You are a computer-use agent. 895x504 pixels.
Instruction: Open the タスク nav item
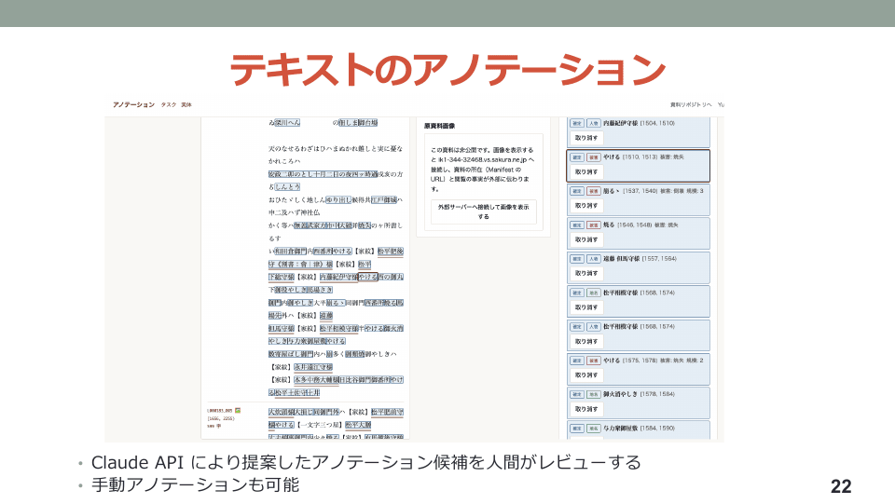click(x=169, y=105)
